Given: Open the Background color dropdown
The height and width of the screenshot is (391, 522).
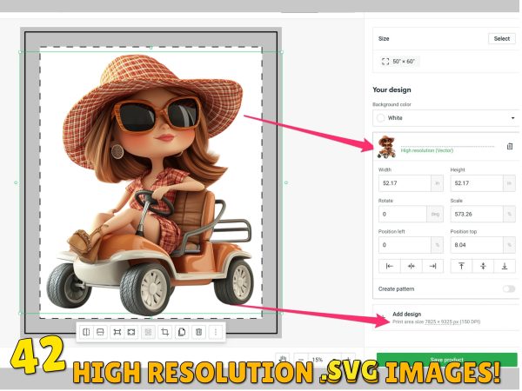Looking at the screenshot, I should click(444, 117).
